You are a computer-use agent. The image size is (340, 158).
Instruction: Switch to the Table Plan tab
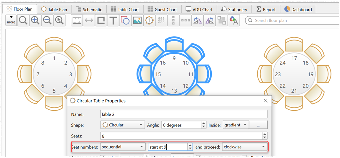tap(54, 9)
